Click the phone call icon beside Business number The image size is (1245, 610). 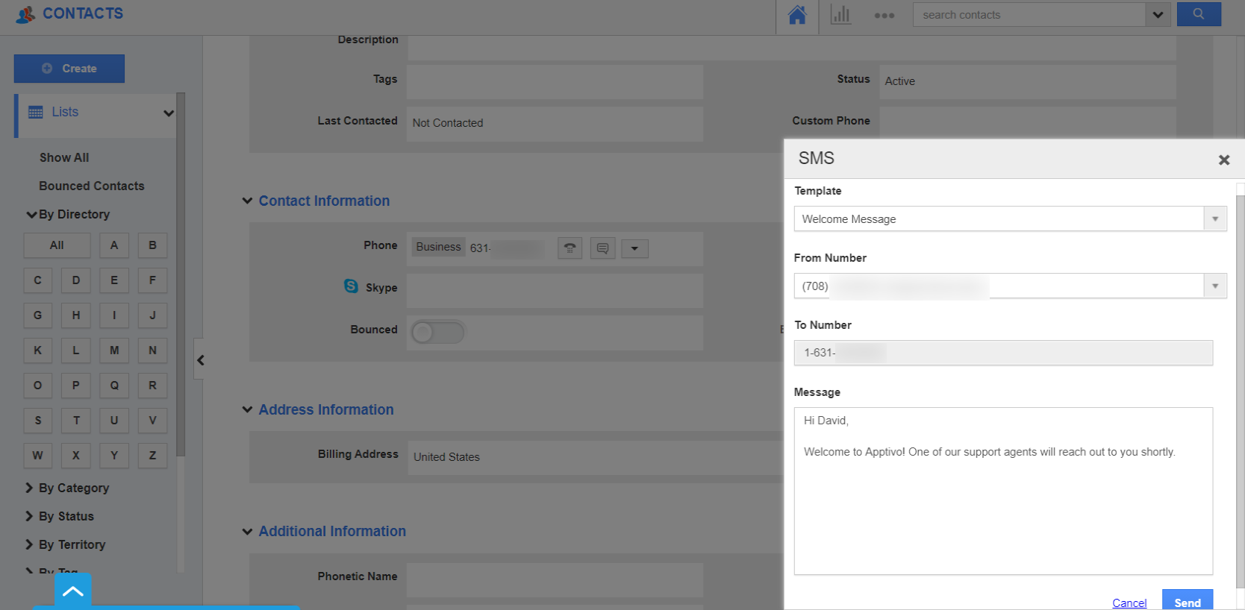point(570,248)
